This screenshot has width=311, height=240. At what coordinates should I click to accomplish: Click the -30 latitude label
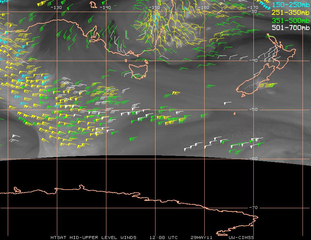click(253, 11)
